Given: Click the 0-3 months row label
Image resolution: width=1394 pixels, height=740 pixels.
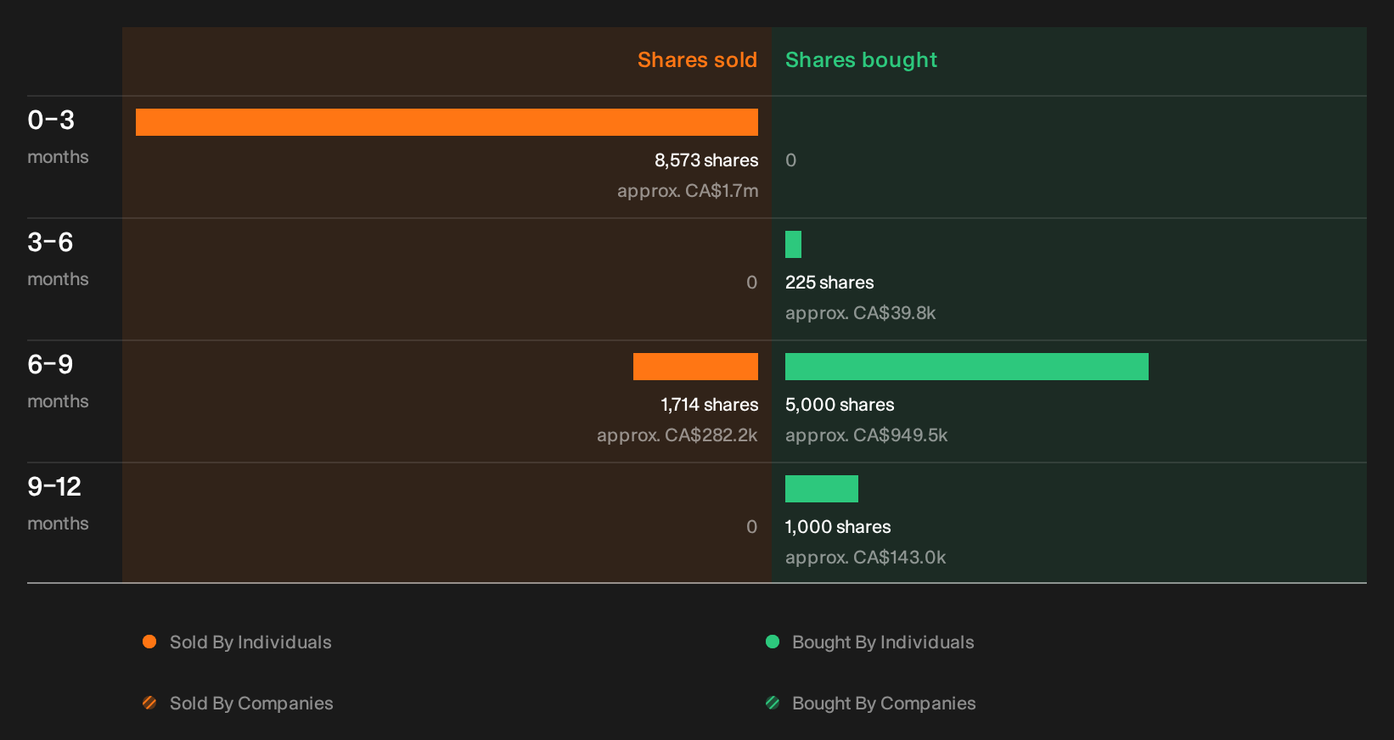Looking at the screenshot, I should tap(58, 137).
